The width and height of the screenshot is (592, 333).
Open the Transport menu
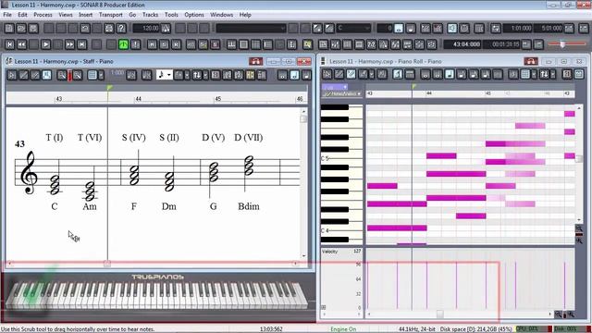111,15
